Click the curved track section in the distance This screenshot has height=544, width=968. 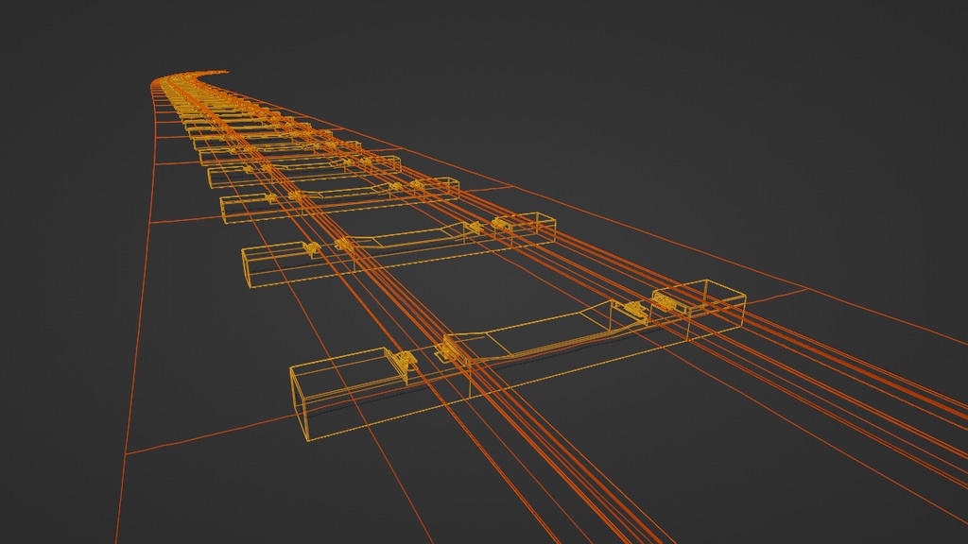[199, 76]
